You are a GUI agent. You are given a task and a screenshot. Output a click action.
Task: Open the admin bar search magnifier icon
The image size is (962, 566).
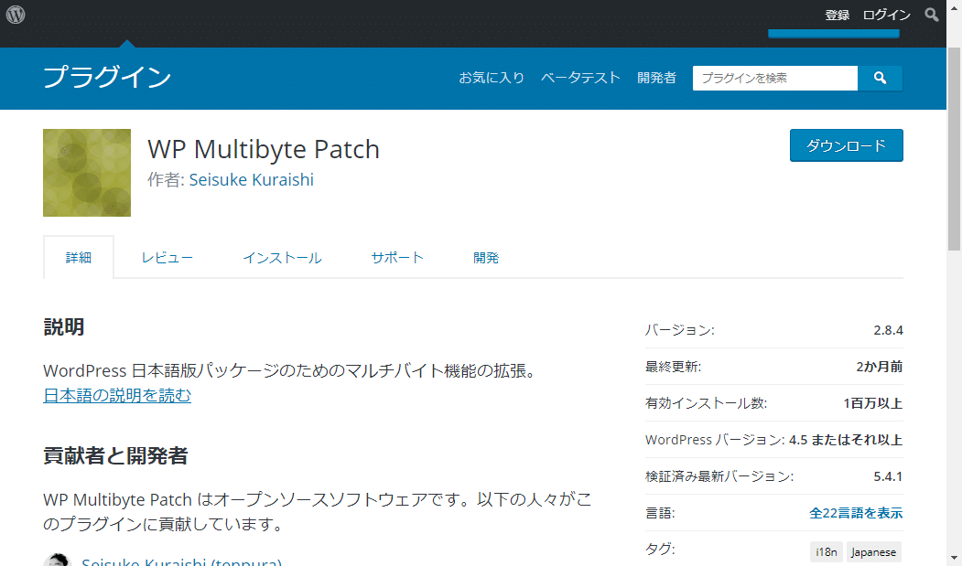pyautogui.click(x=931, y=15)
